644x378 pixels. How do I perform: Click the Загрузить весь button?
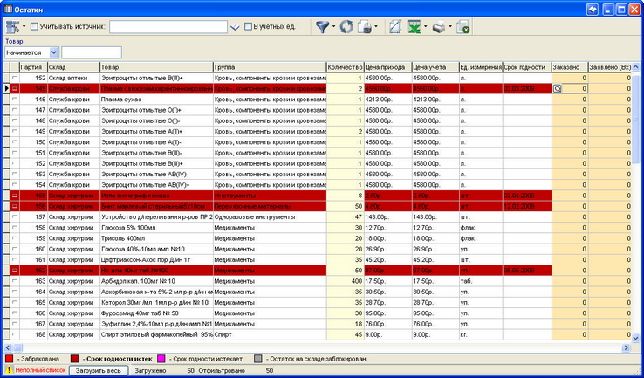99,370
